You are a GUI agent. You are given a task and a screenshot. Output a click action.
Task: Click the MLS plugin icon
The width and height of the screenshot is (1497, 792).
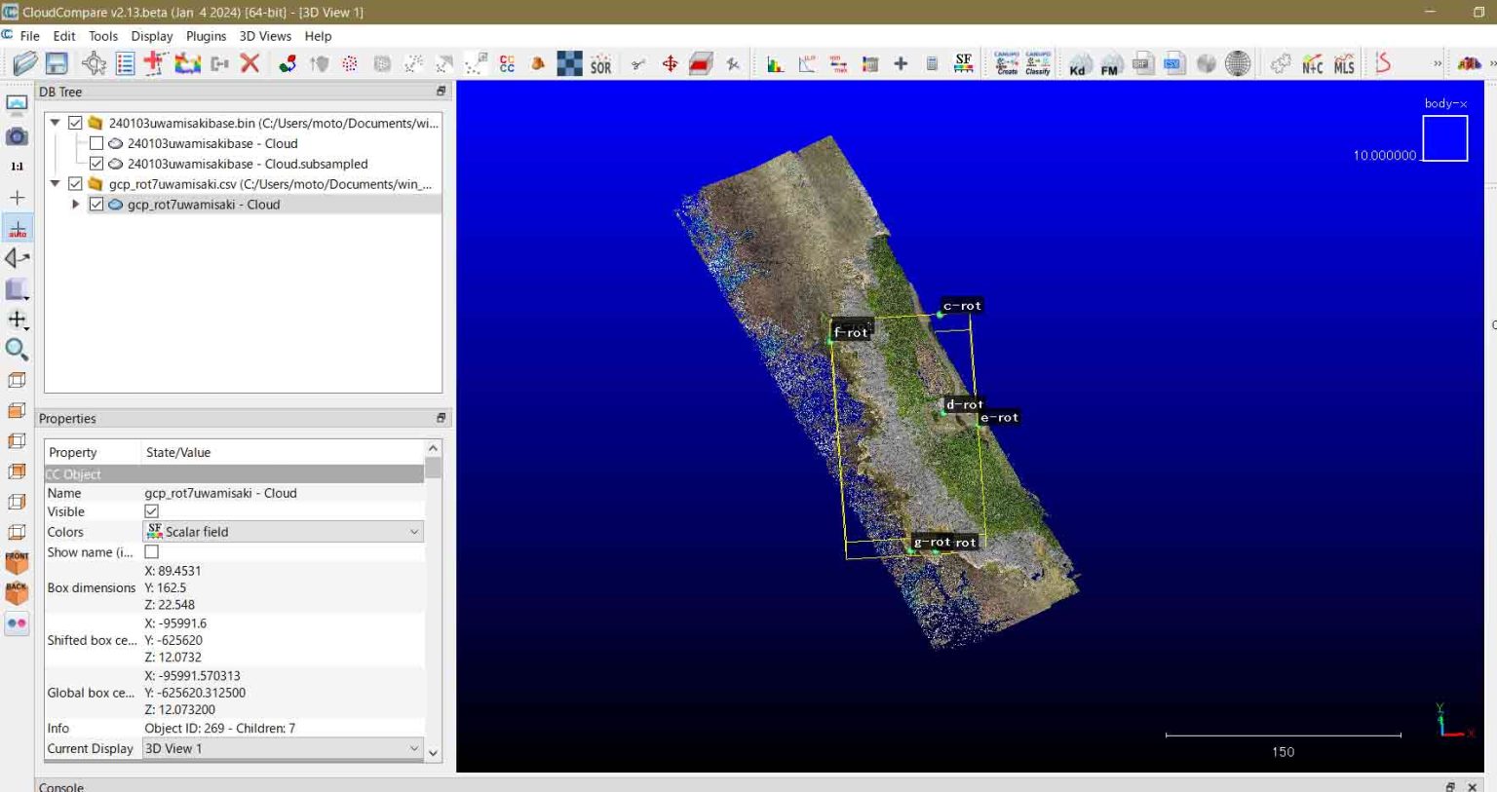1344,64
